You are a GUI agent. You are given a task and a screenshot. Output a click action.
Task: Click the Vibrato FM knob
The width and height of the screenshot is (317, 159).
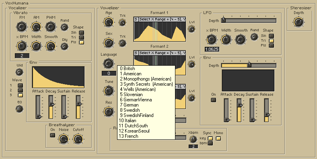tap(22, 27)
